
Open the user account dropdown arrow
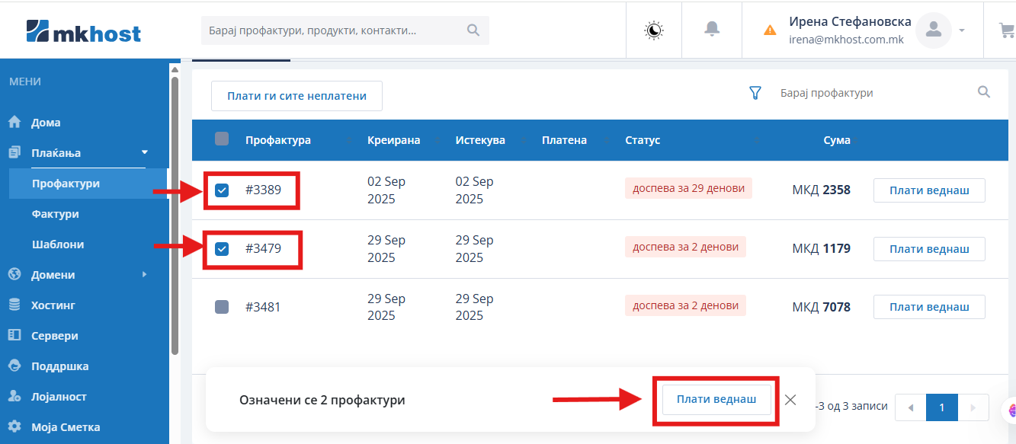[962, 30]
